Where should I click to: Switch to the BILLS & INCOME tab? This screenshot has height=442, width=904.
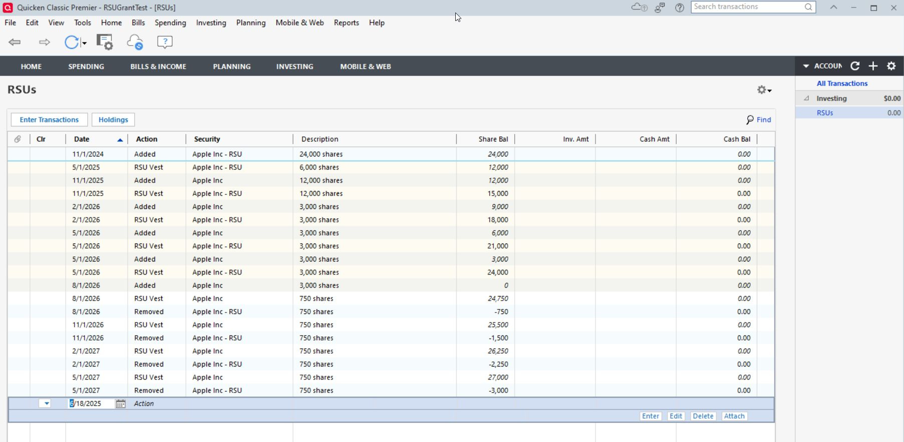coord(158,66)
